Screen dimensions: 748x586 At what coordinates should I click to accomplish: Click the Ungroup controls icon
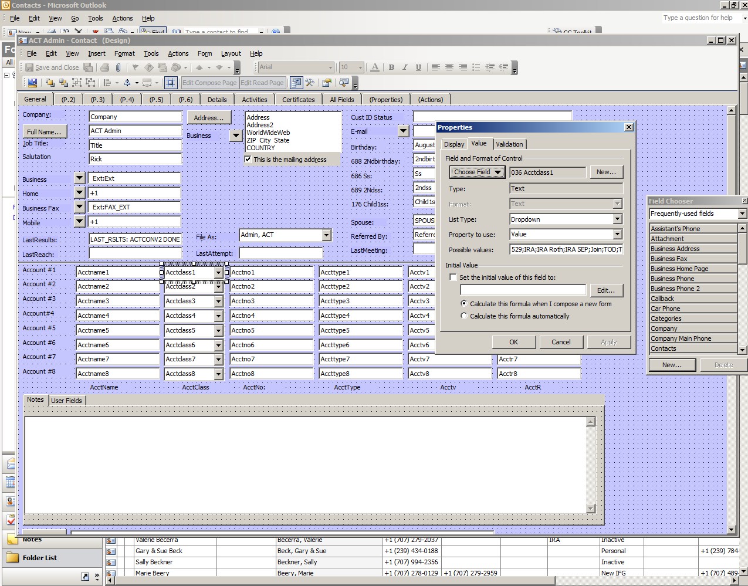pyautogui.click(x=90, y=83)
